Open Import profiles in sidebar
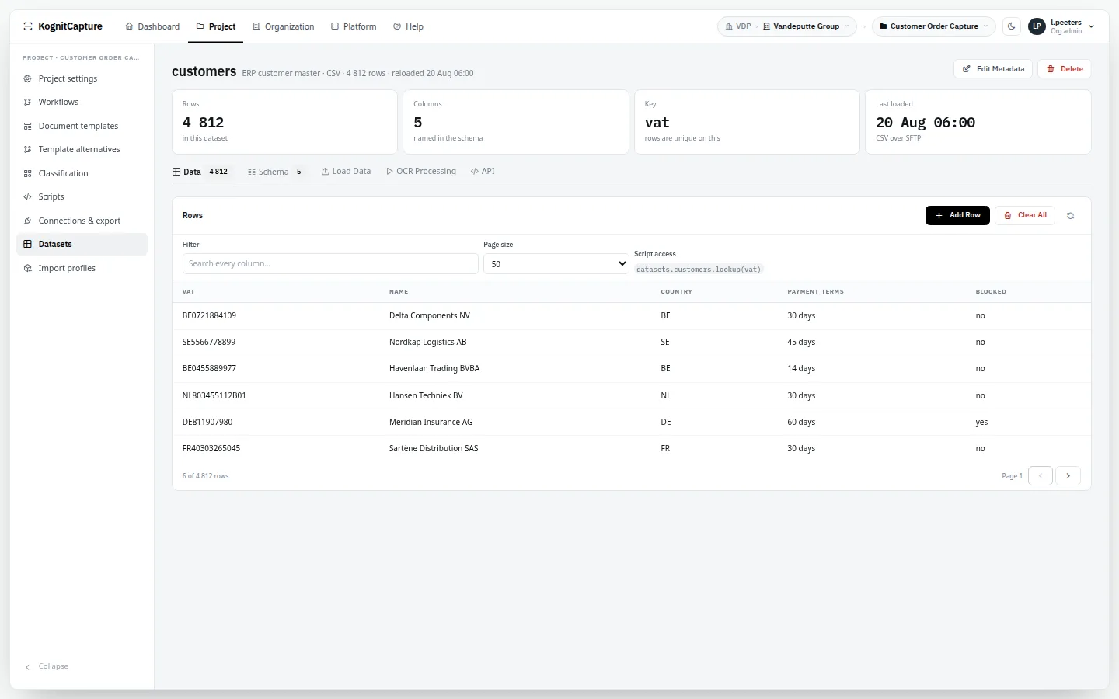1119x699 pixels. [82, 268]
